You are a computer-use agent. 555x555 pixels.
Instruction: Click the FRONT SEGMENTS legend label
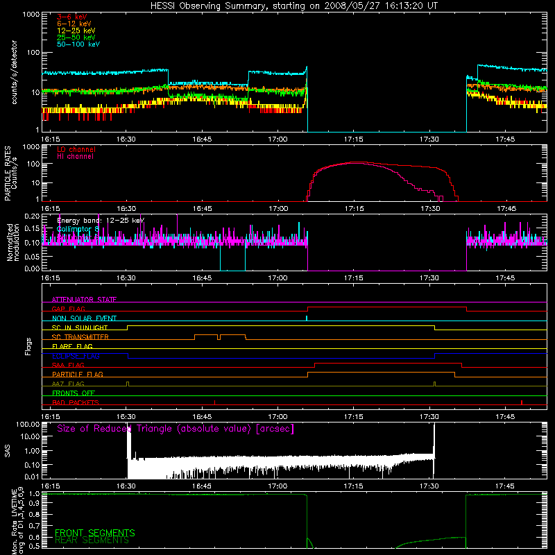95,533
